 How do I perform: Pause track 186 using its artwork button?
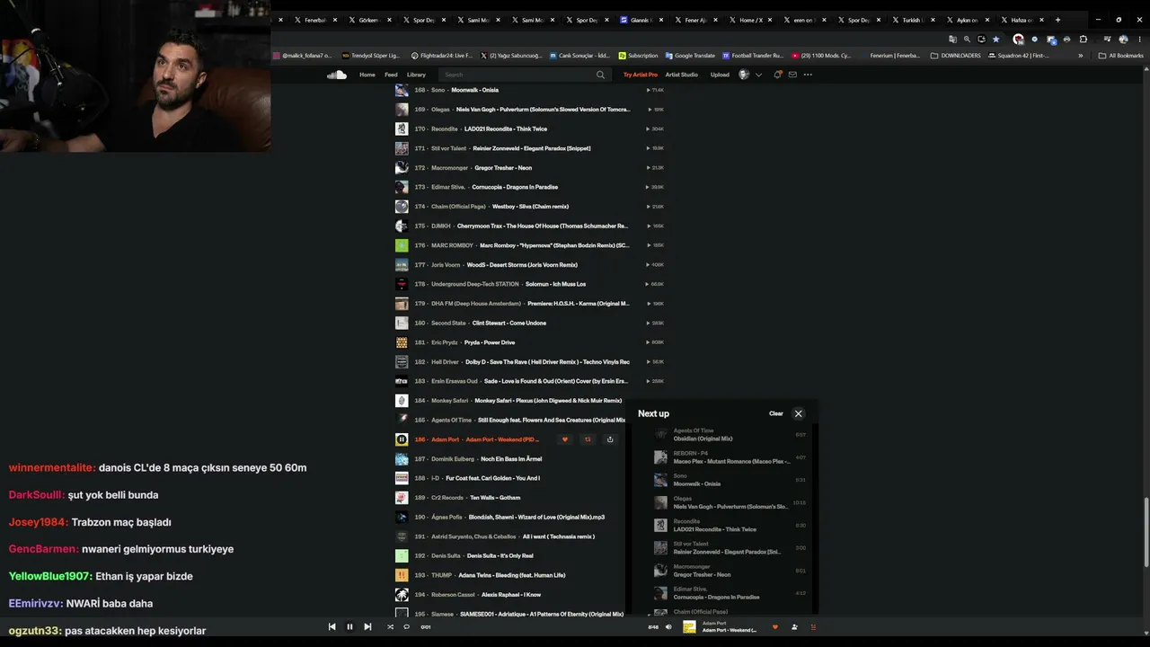[402, 439]
